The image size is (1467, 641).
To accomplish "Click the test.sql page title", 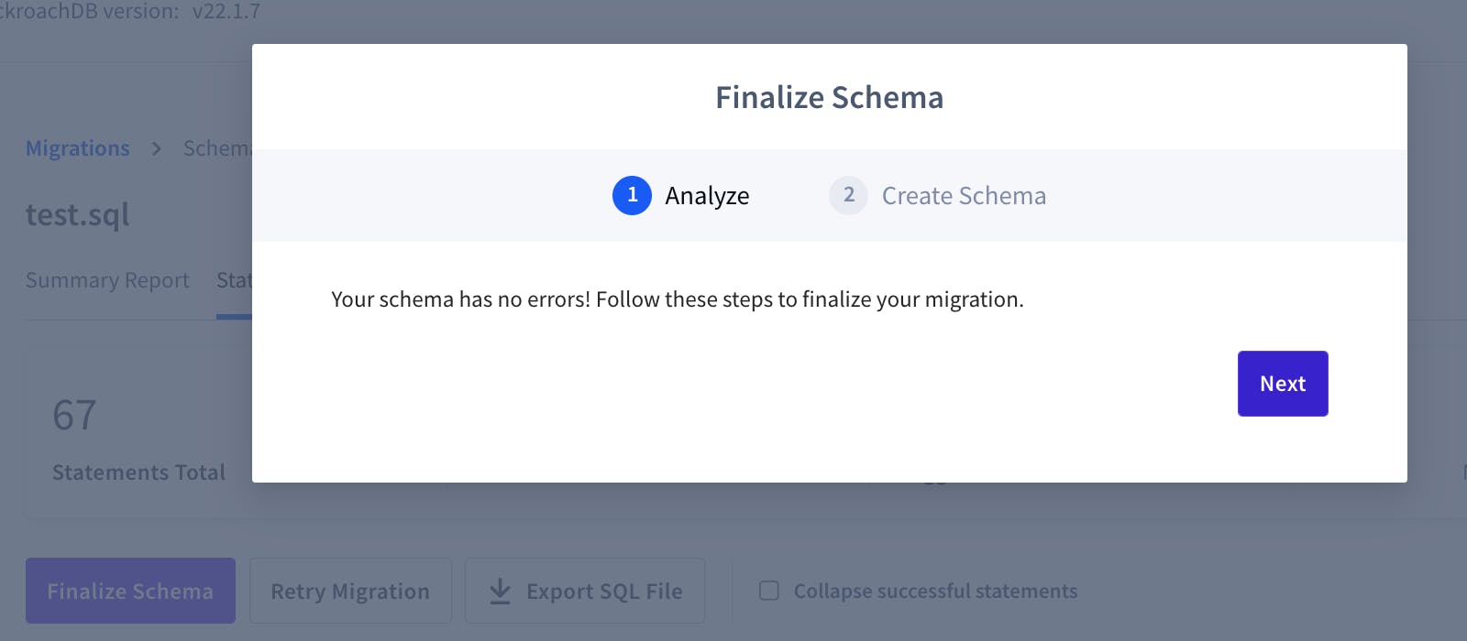I will [x=78, y=214].
